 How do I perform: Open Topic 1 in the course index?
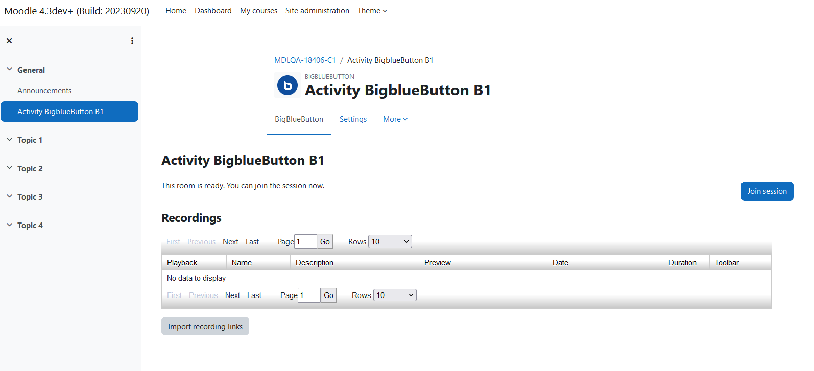tap(30, 140)
